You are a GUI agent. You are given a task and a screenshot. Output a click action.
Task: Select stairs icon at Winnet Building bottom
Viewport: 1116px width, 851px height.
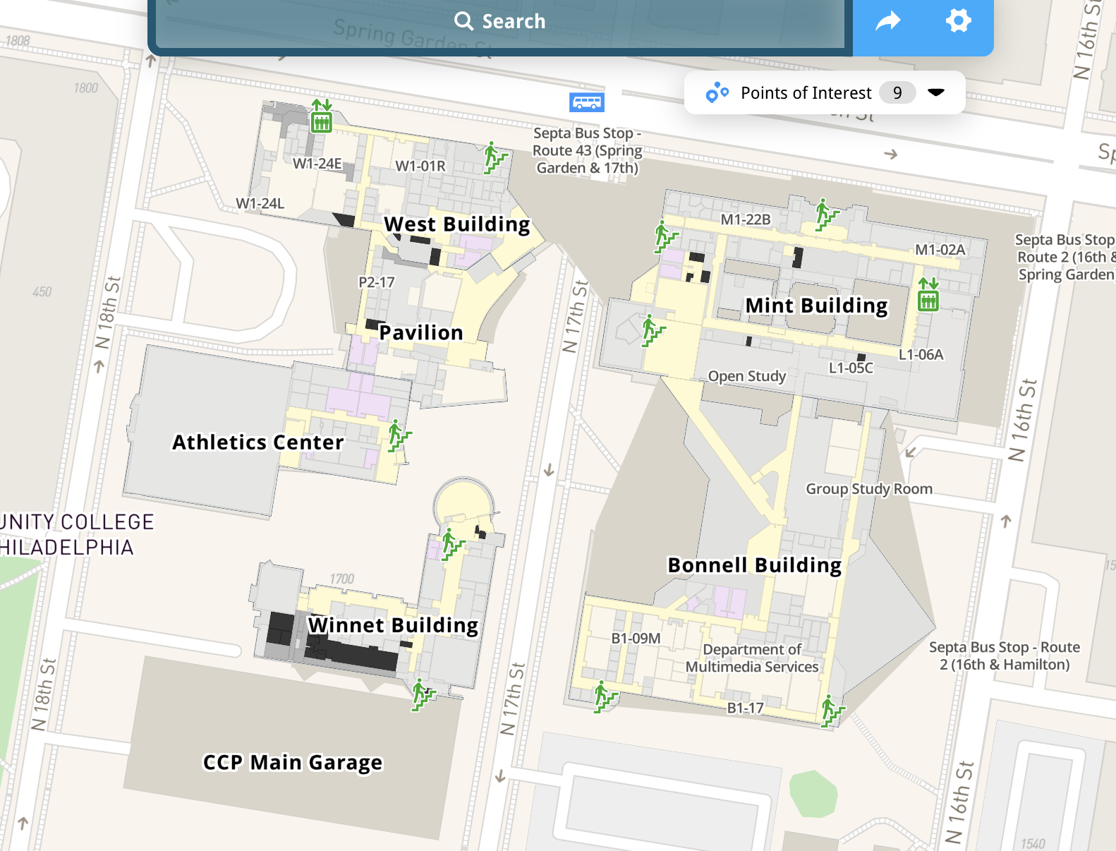click(x=423, y=694)
